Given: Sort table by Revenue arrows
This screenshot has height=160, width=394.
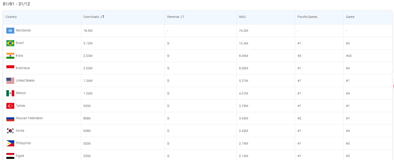Looking at the screenshot, I should [x=182, y=17].
